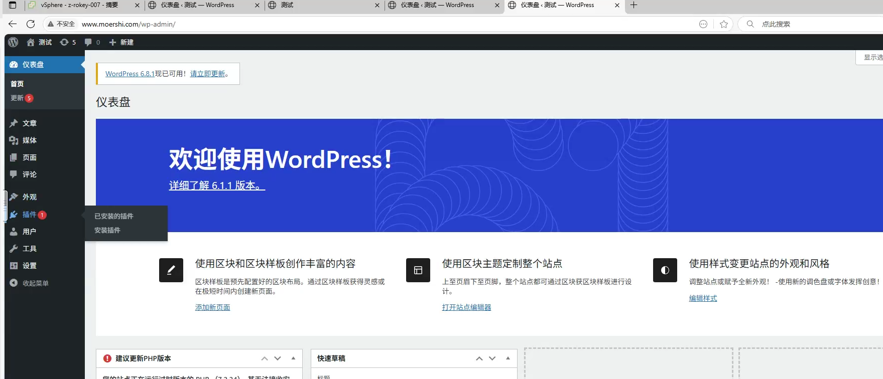
Task: Open the Media library icon '媒体'
Action: pyautogui.click(x=14, y=140)
